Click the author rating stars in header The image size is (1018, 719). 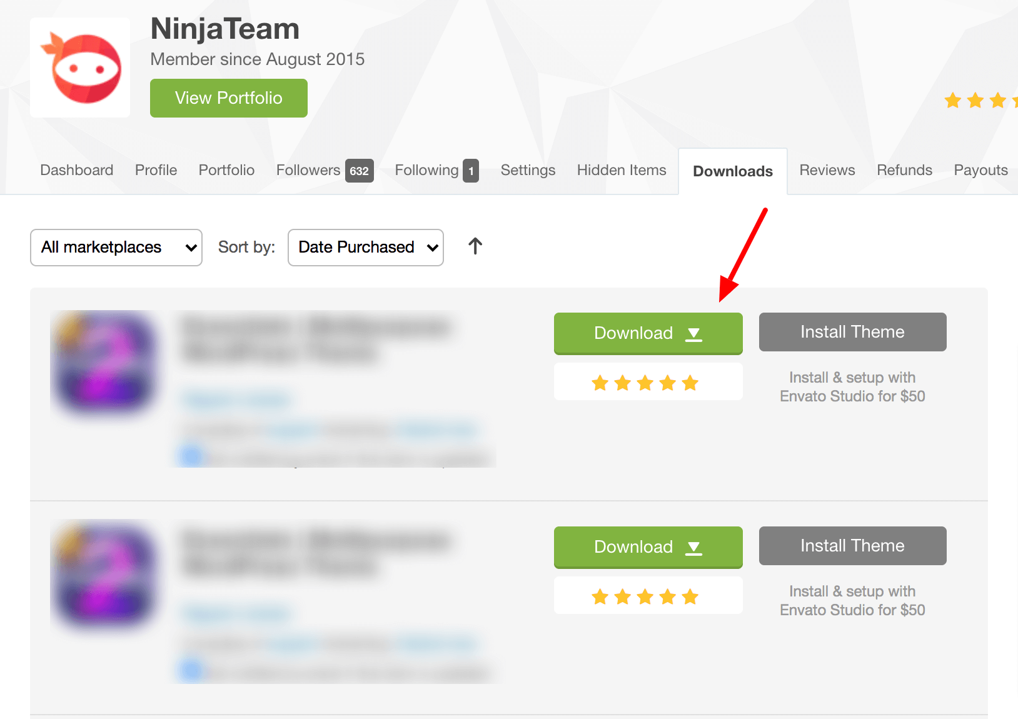click(980, 100)
